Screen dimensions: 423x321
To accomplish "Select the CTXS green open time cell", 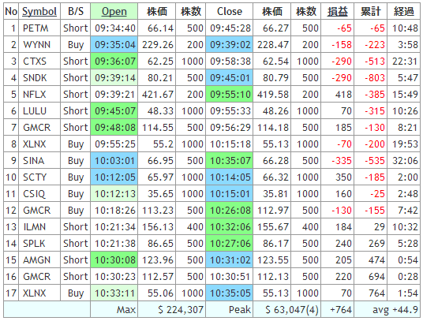I will coord(114,62).
